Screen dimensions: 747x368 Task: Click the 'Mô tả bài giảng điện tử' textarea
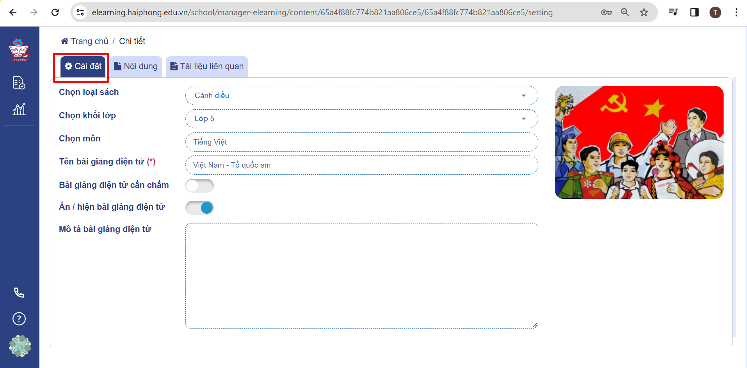pyautogui.click(x=361, y=275)
